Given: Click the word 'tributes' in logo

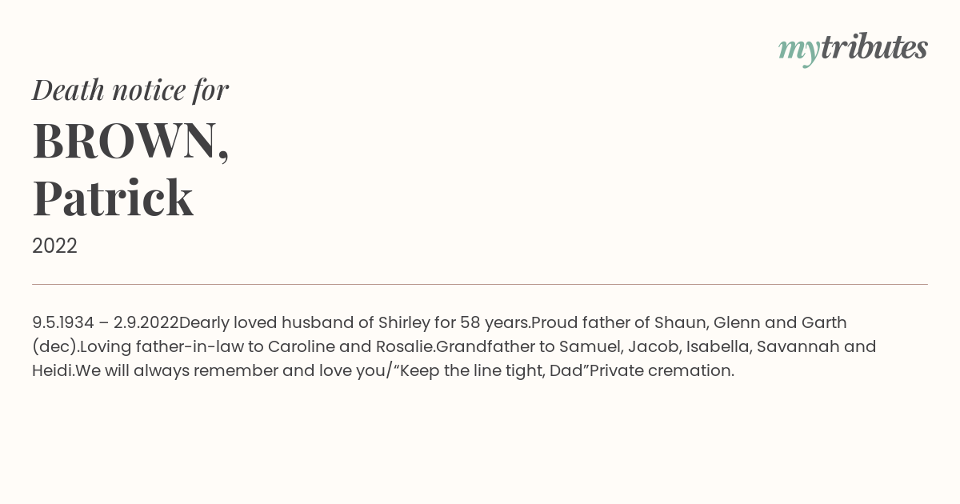Looking at the screenshot, I should tap(874, 47).
